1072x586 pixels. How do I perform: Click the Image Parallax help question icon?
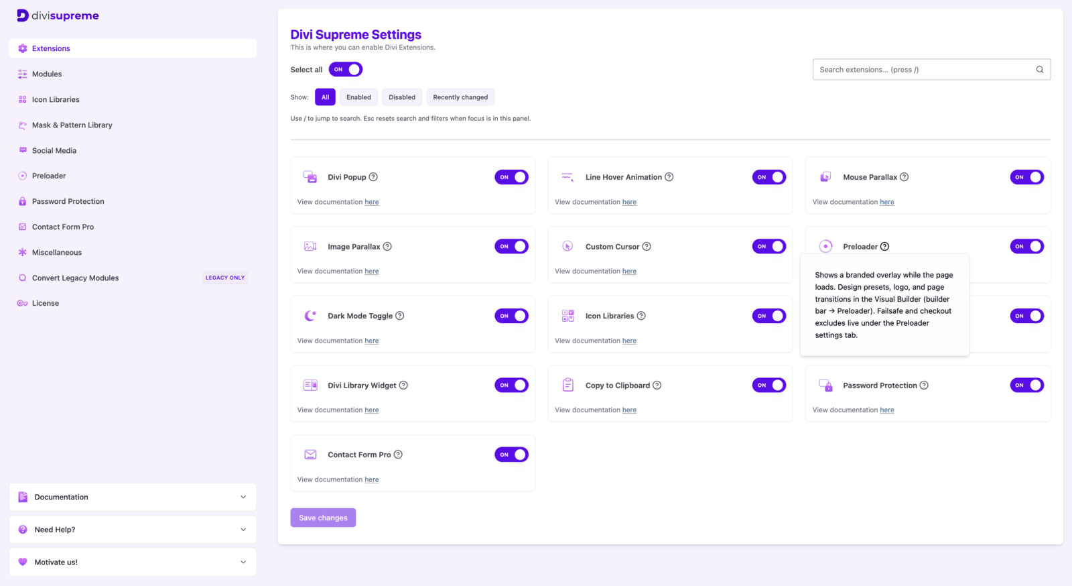point(387,247)
